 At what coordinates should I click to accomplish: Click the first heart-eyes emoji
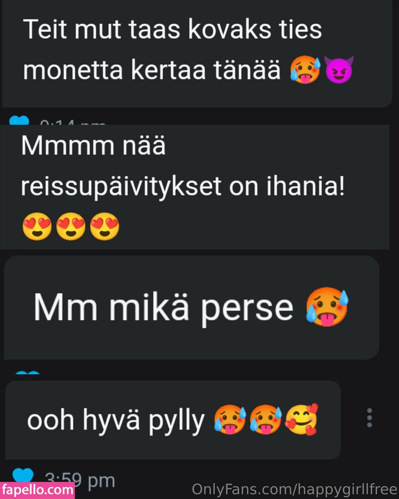click(37, 226)
